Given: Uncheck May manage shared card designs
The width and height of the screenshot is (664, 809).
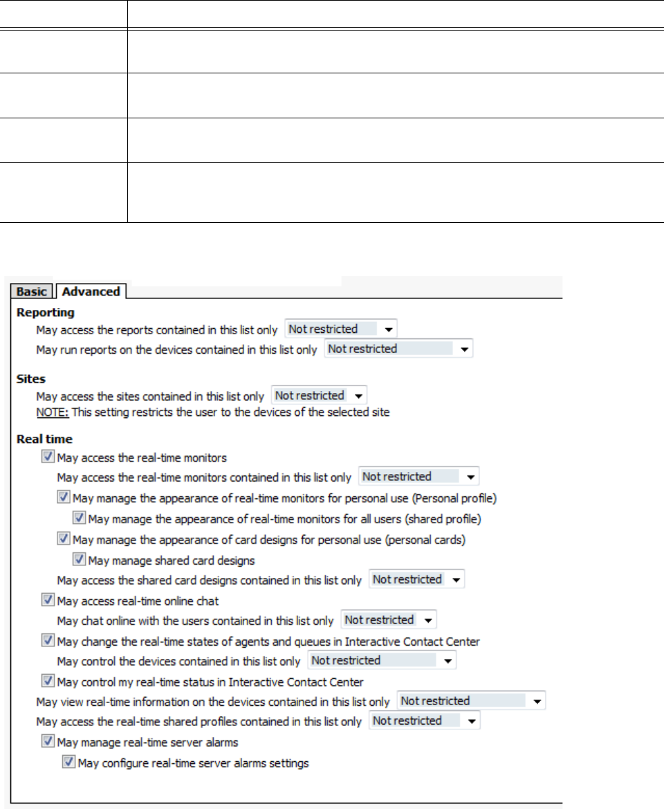Looking at the screenshot, I should click(x=79, y=559).
